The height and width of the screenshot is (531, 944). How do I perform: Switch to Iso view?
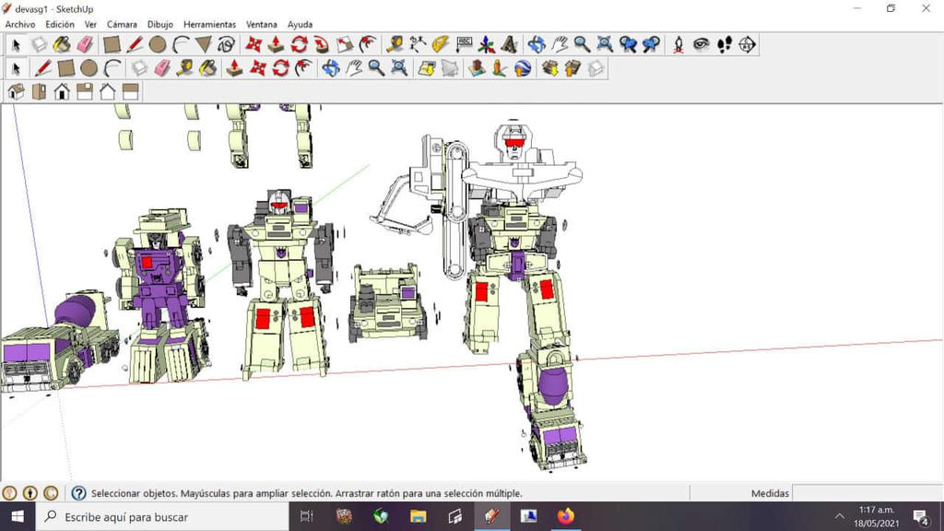[17, 91]
